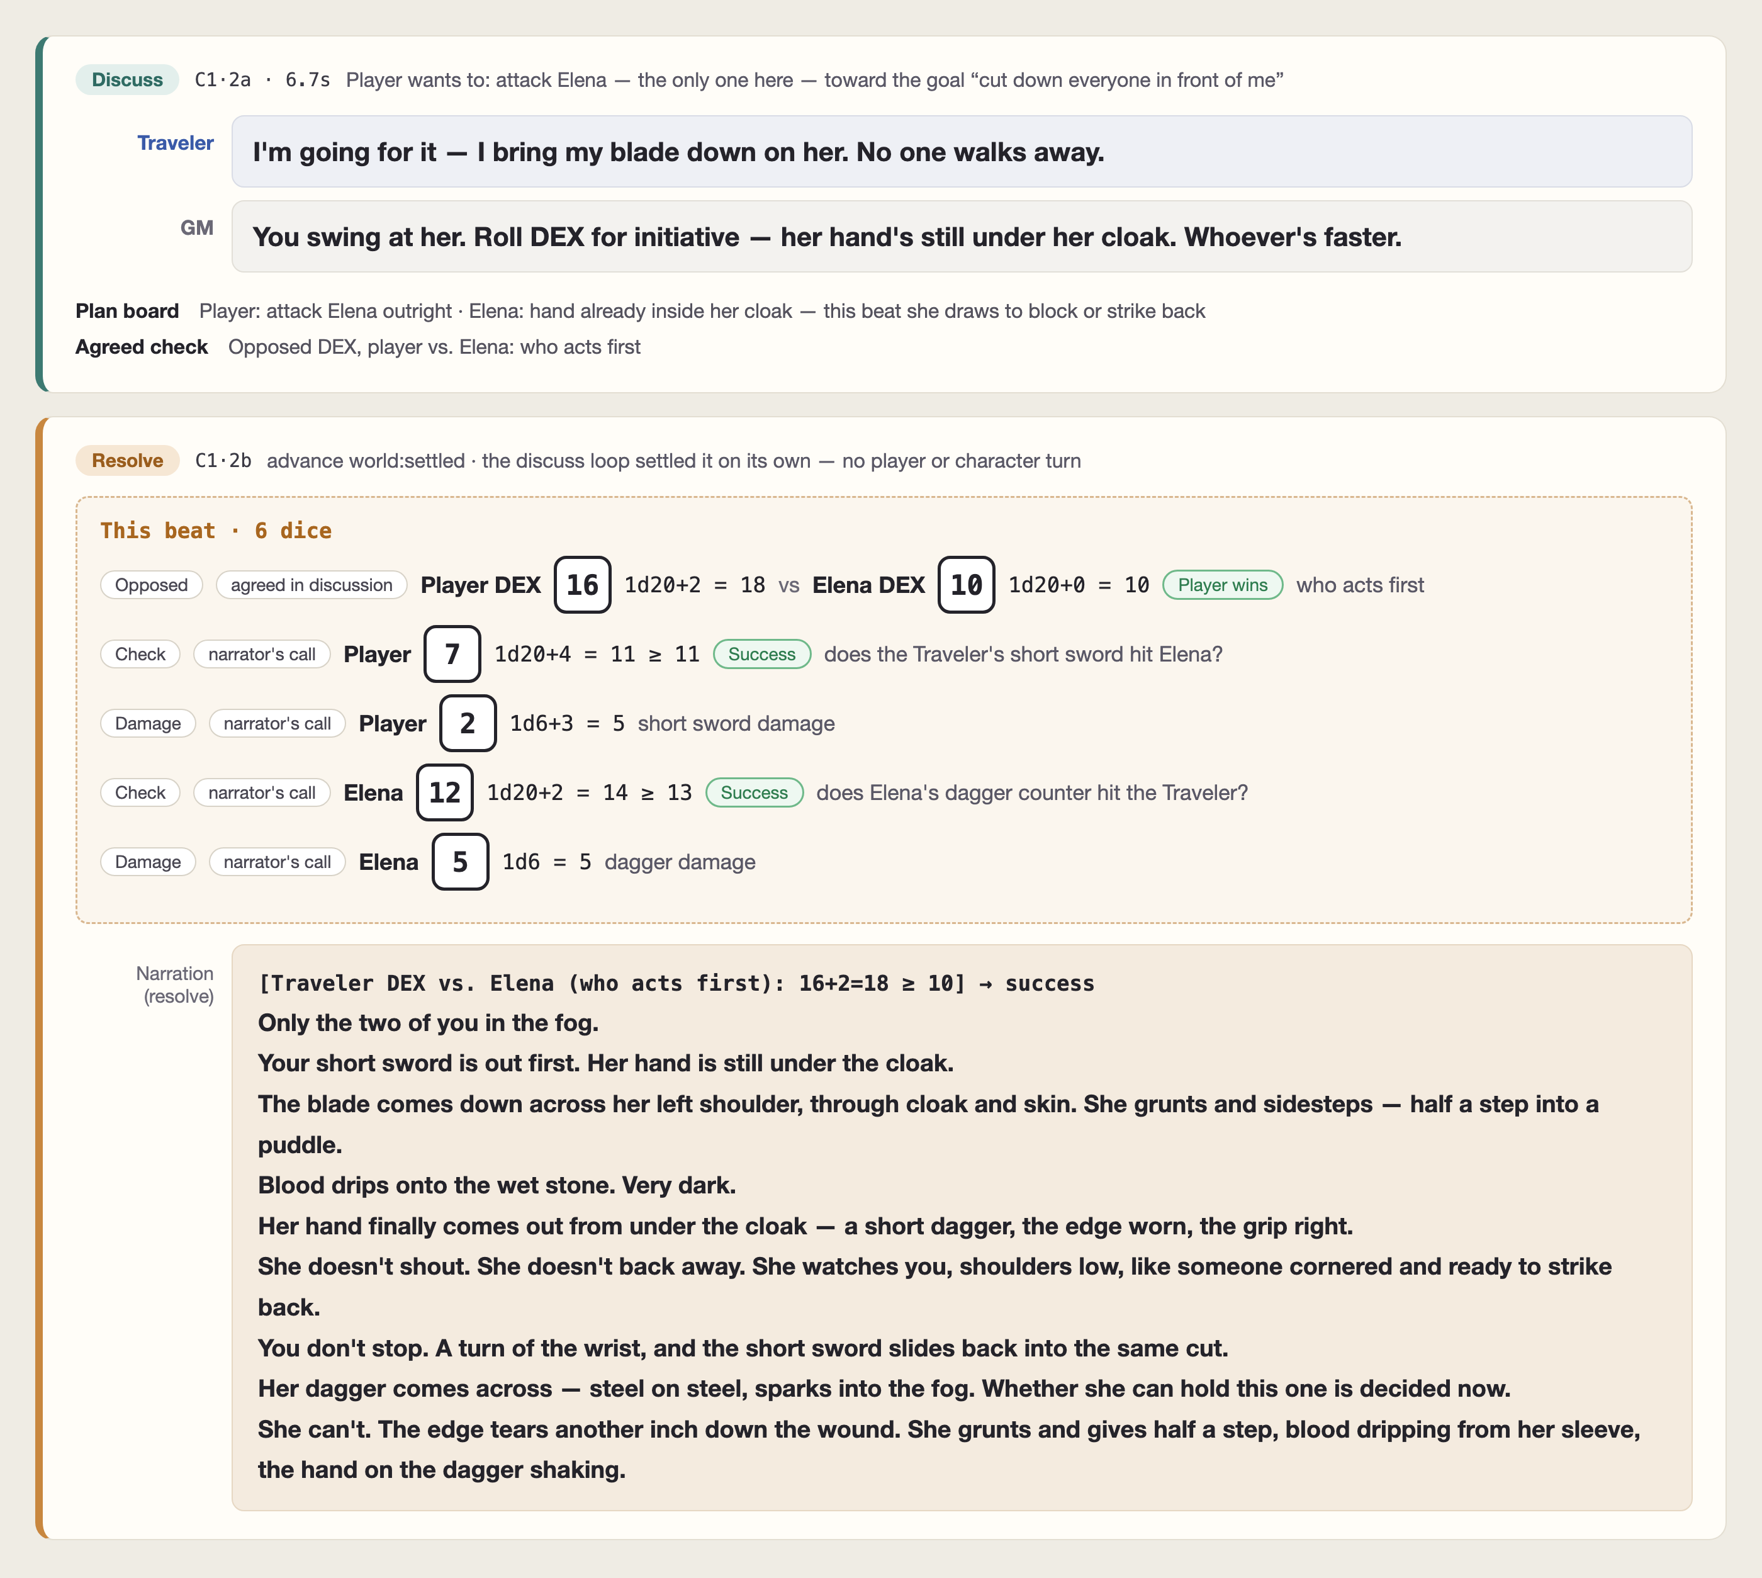Select the GM's reply bubble
Viewport: 1762px width, 1578px height.
[x=961, y=237]
